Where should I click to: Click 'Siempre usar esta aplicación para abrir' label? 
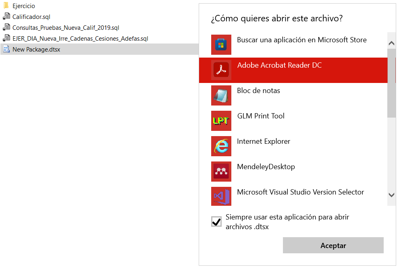point(287,222)
